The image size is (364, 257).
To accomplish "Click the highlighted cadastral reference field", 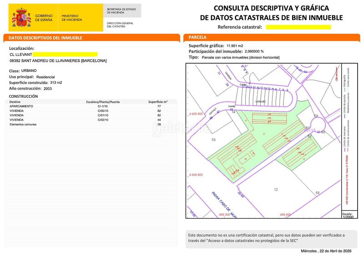I will coord(298,27).
